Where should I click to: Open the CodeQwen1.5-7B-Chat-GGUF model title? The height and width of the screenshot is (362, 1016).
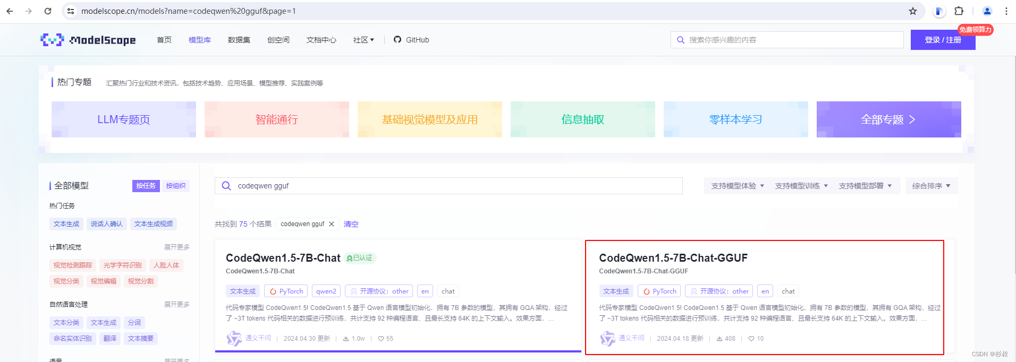click(x=673, y=258)
